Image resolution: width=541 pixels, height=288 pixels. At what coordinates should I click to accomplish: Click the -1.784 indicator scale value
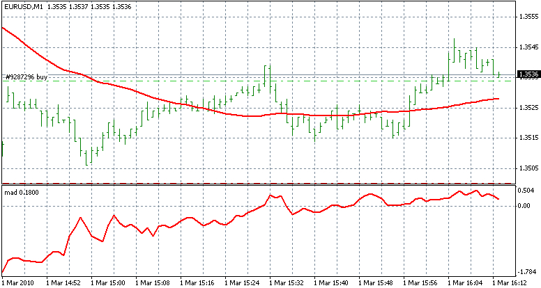[528, 272]
